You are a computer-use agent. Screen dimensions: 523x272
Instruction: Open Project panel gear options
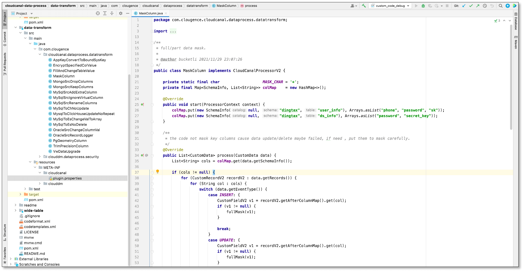pos(121,13)
